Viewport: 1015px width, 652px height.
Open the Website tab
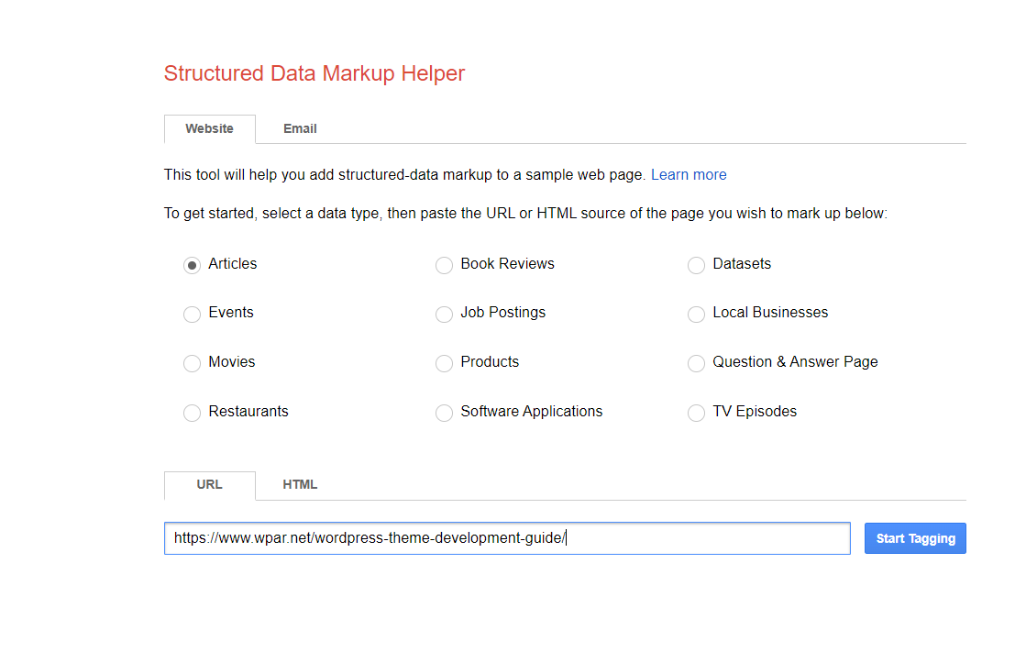coord(209,129)
